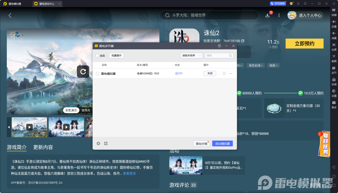Image resolution: width=338 pixels, height=193 pixels.
Task: Click the 斗罗大陆：猎魂世界 search bar
Action: pyautogui.click(x=209, y=15)
